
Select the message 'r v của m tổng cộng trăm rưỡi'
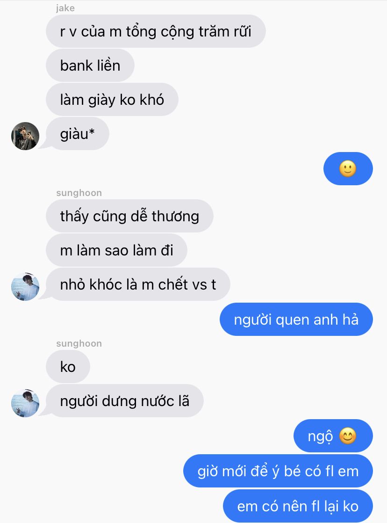pyautogui.click(x=156, y=31)
